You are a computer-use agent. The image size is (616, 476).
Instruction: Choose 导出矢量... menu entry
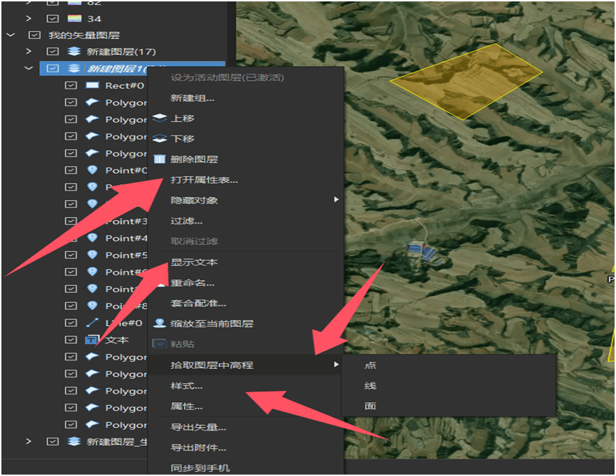pyautogui.click(x=198, y=427)
